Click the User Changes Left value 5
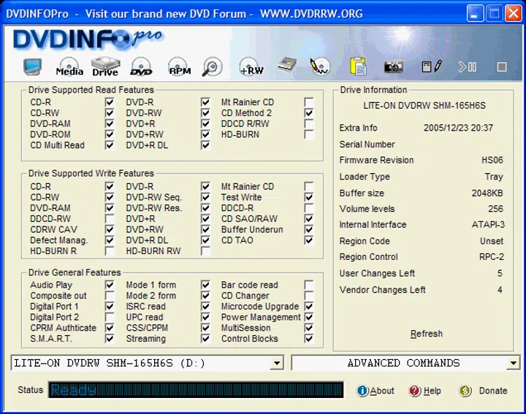The image size is (526, 414). click(500, 273)
